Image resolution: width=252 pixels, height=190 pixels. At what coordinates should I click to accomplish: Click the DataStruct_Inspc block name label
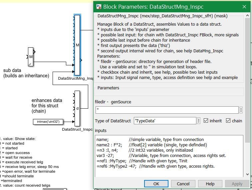[x=77, y=129]
